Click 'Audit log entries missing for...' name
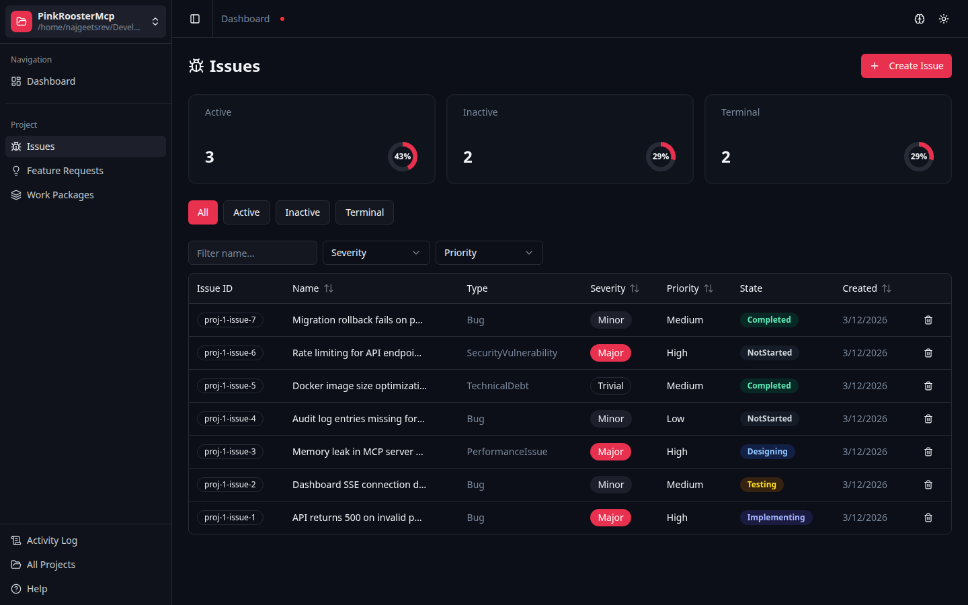Image resolution: width=968 pixels, height=605 pixels. click(358, 419)
